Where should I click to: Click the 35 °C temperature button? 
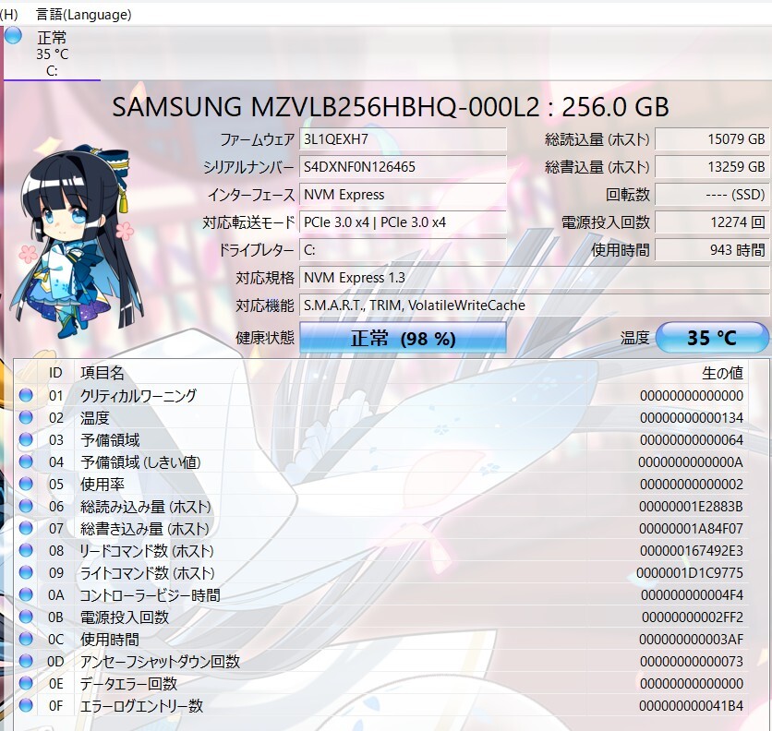click(x=712, y=338)
